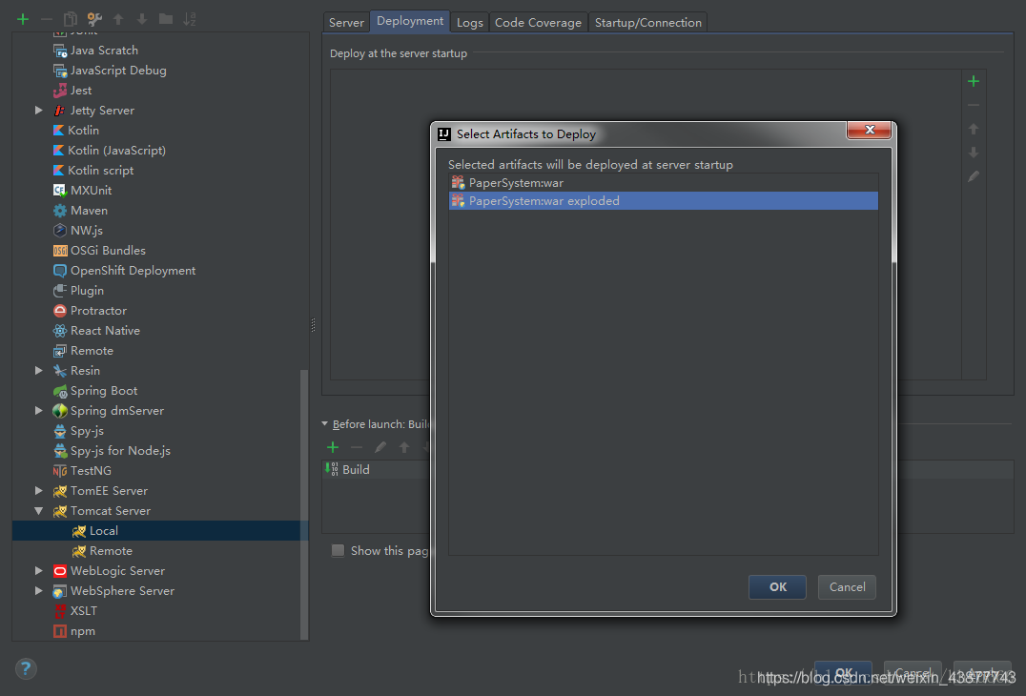Select PaperSystem:war exploded artifact
This screenshot has width=1026, height=696.
click(x=664, y=201)
